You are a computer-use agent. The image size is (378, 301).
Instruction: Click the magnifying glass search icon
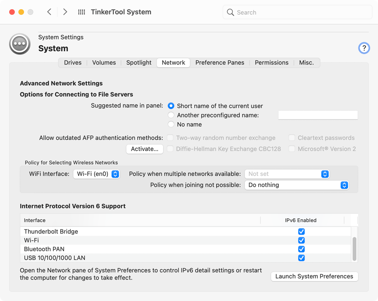[230, 12]
